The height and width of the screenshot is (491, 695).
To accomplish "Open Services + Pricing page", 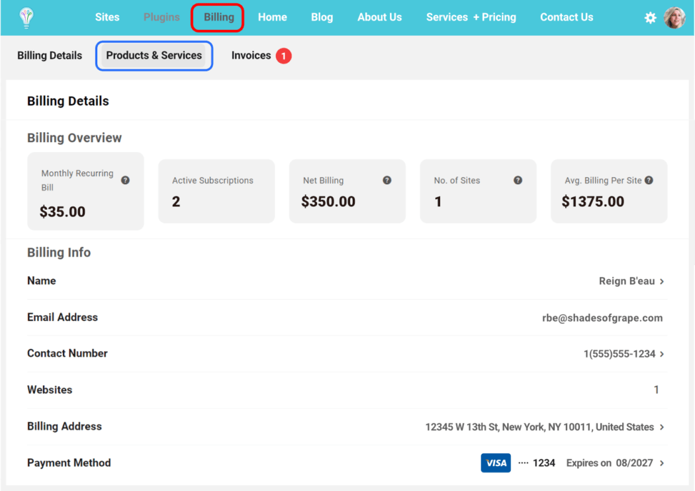I will coord(471,17).
